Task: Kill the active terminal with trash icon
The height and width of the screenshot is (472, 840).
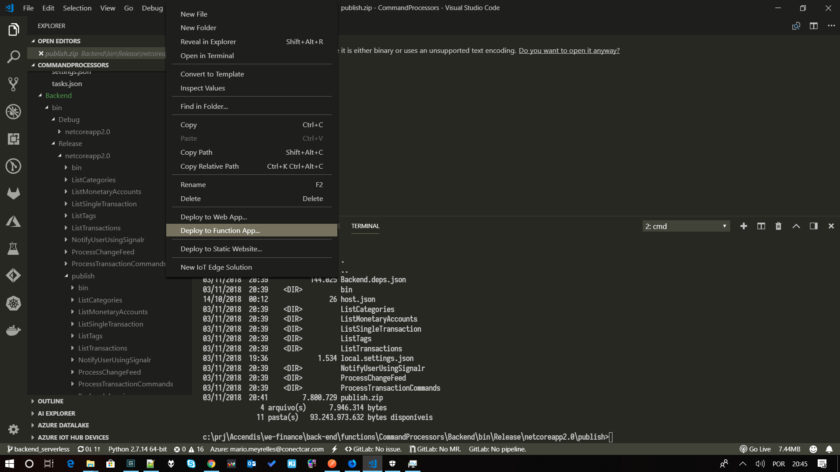Action: (778, 226)
